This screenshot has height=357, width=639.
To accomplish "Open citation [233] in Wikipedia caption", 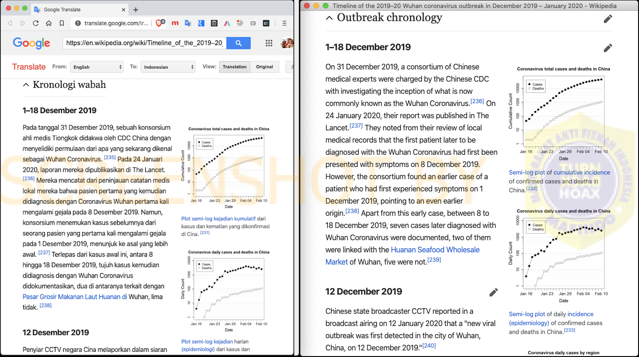I will point(570,330).
